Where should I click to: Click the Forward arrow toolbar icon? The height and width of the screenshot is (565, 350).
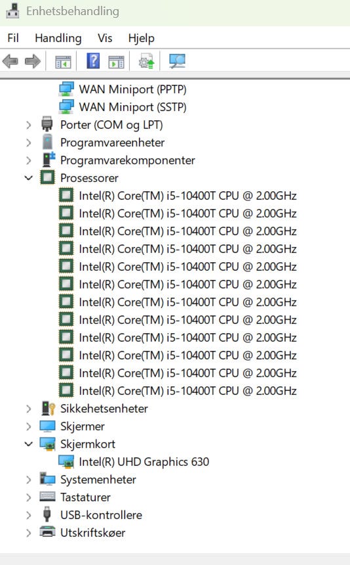(33, 61)
